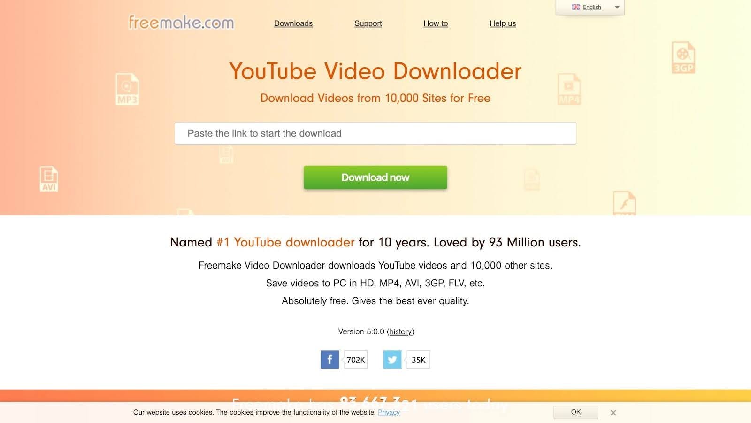Open the Support menu item
The height and width of the screenshot is (423, 751).
click(368, 23)
